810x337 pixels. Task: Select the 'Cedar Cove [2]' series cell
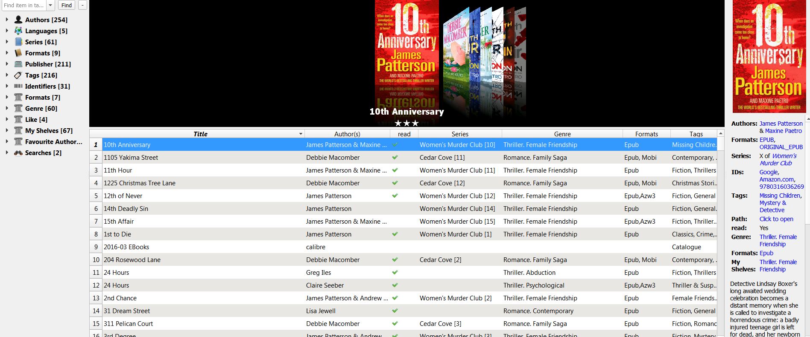(x=460, y=259)
